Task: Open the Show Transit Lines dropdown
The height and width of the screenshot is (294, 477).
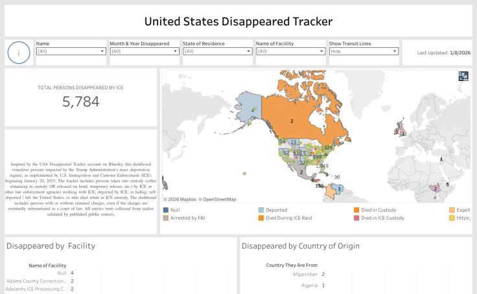Action: [x=363, y=51]
